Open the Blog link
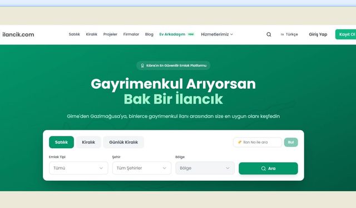 tap(149, 34)
